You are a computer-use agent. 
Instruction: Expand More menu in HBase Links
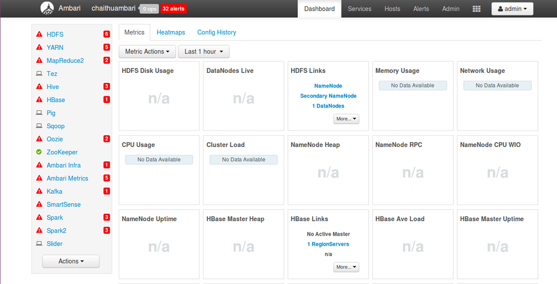click(346, 267)
